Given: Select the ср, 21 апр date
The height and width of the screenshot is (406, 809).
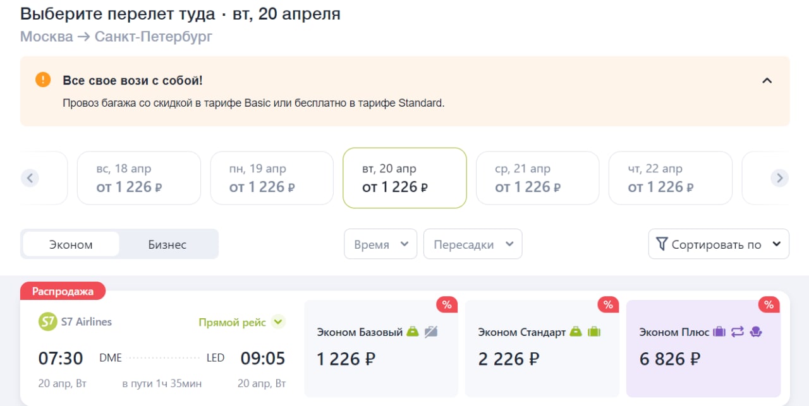Looking at the screenshot, I should click(537, 178).
